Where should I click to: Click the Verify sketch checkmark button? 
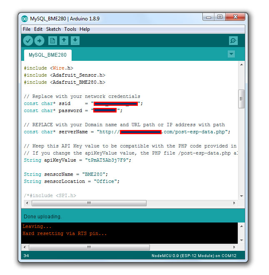tap(28, 41)
